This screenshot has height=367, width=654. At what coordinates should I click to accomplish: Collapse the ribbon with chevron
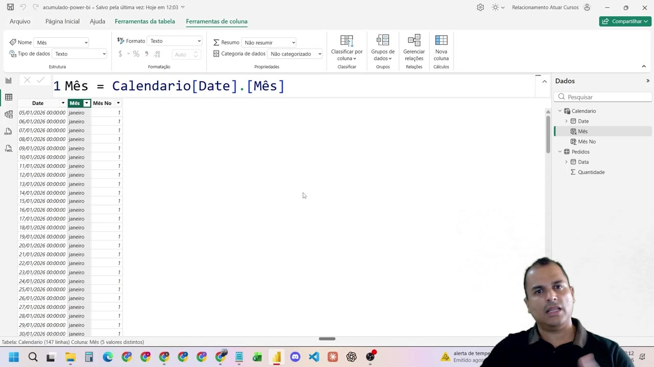pyautogui.click(x=644, y=66)
